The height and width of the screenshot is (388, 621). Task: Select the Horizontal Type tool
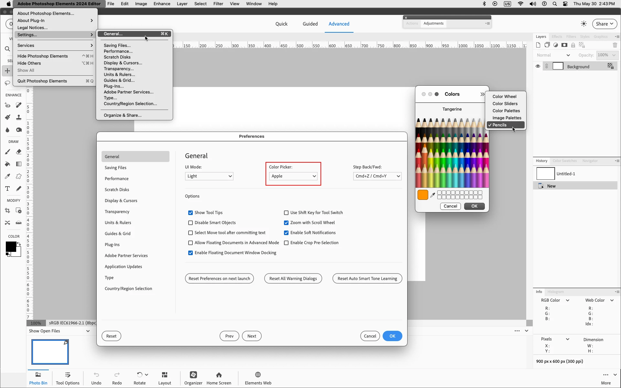7,189
